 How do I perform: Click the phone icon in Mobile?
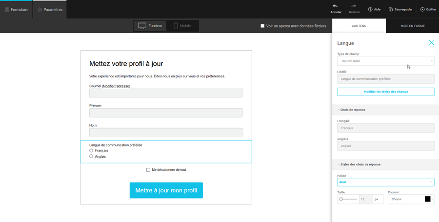click(176, 26)
